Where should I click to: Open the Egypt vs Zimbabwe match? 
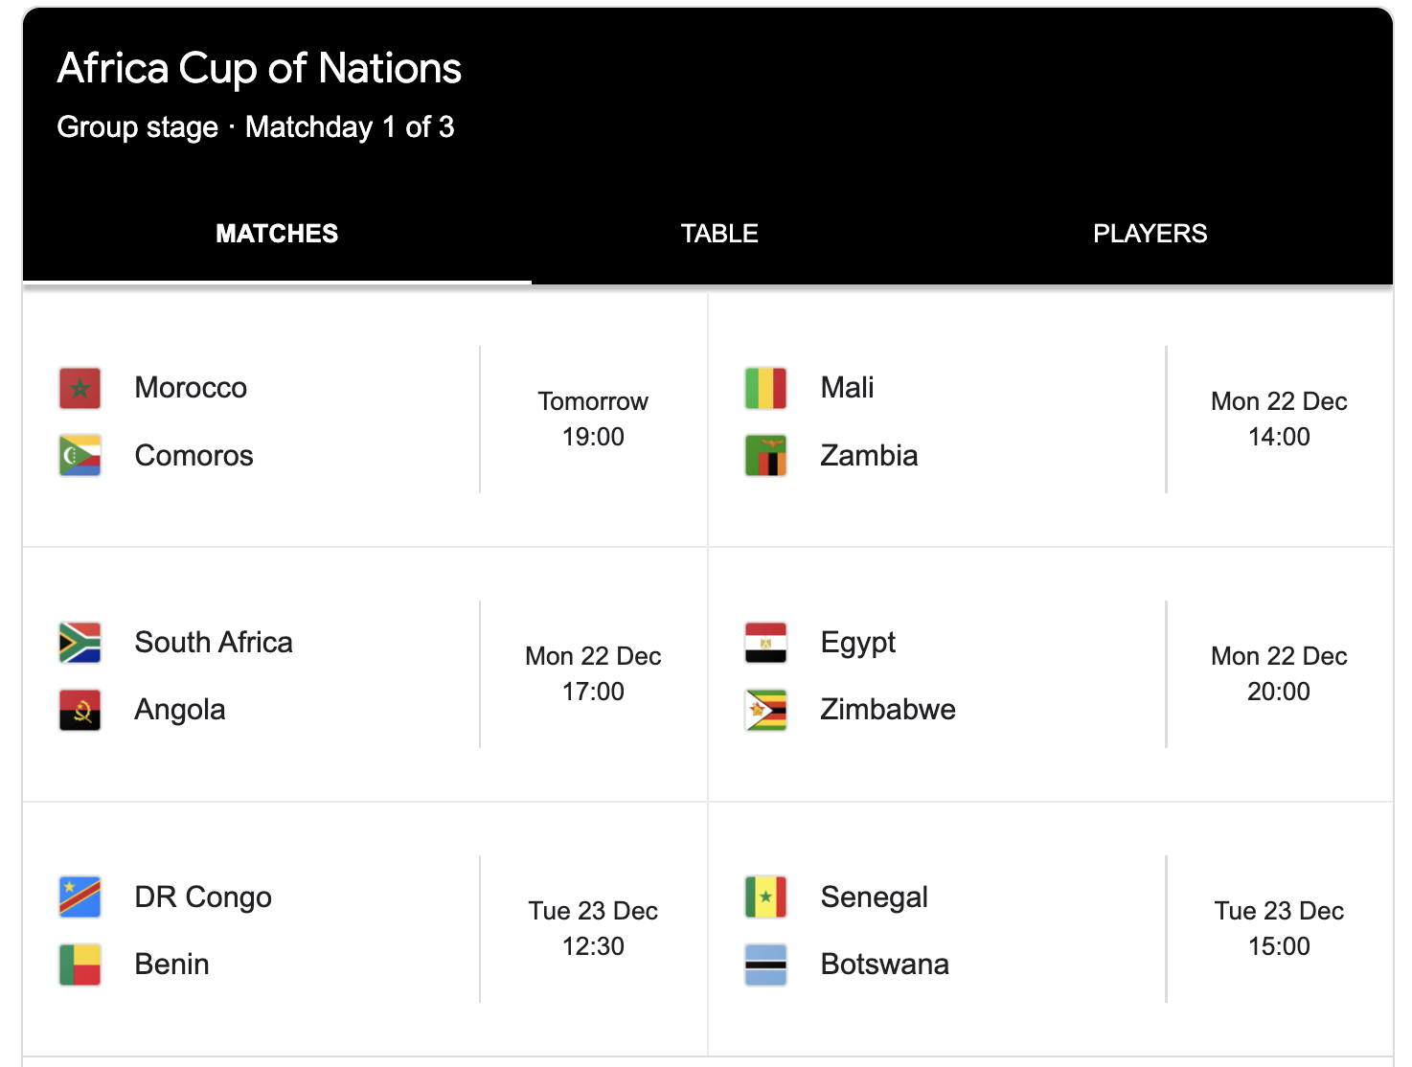click(1050, 674)
